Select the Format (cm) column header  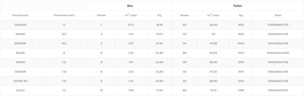[x=20, y=15]
